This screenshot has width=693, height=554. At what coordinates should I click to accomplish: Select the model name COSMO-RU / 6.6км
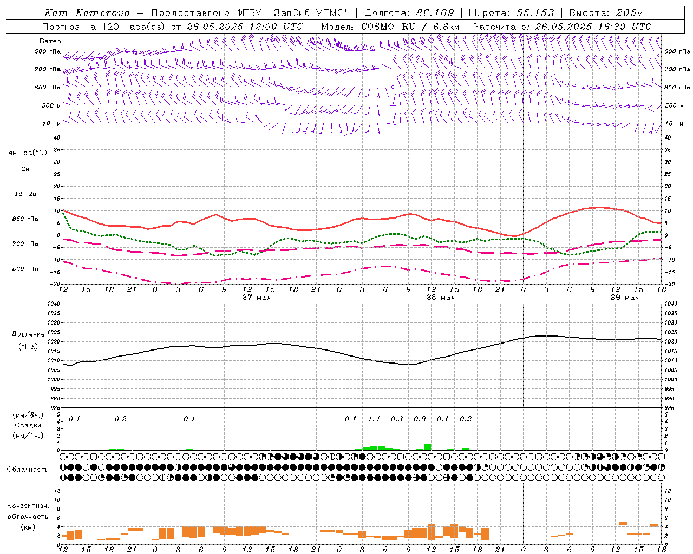[410, 27]
